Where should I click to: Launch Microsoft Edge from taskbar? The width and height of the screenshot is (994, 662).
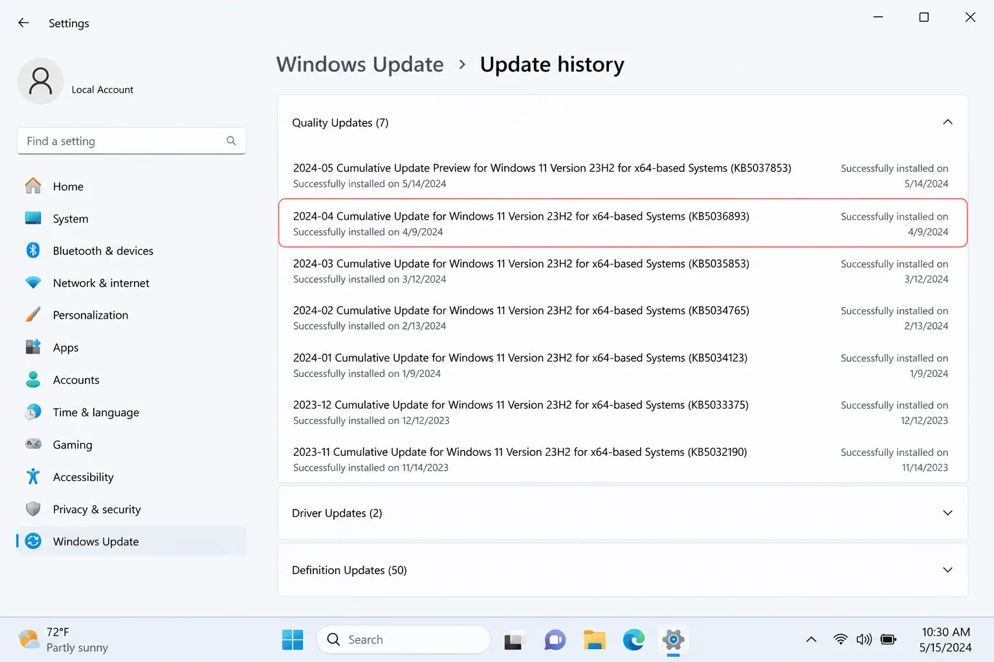point(634,640)
